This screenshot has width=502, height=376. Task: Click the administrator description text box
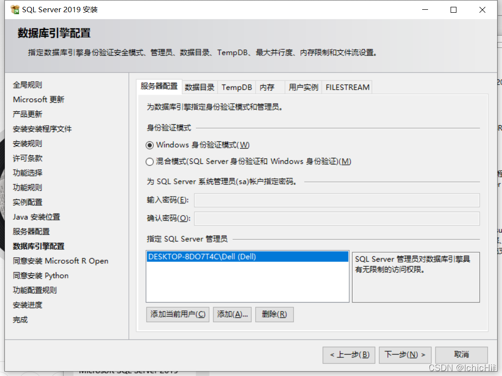[x=416, y=277]
